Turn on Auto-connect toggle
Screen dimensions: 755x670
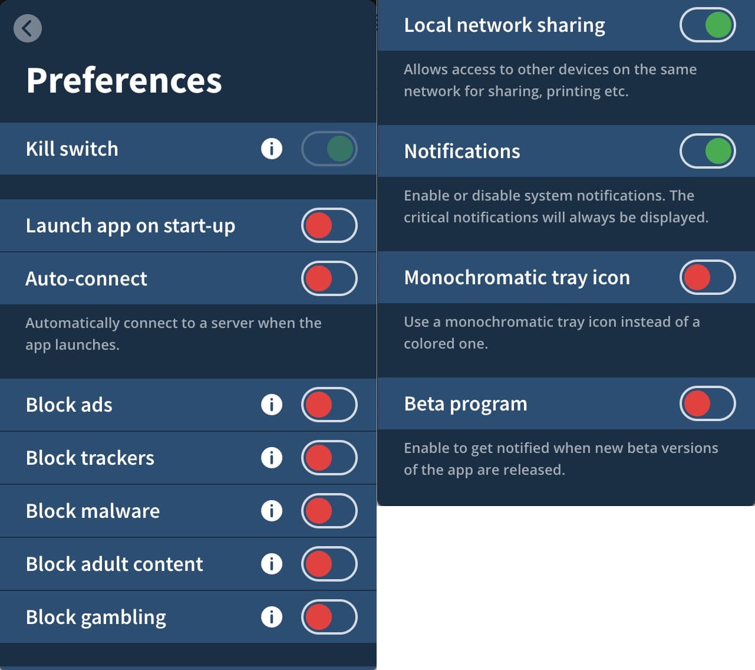tap(329, 278)
